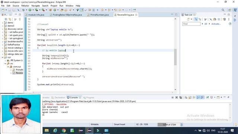
Task: Click the Collapse All icon in Package Explorer
Action: click(x=6, y=19)
